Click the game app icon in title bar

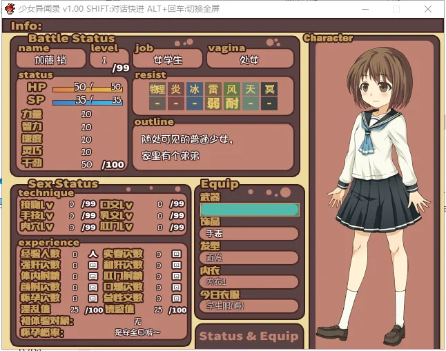click(10, 9)
